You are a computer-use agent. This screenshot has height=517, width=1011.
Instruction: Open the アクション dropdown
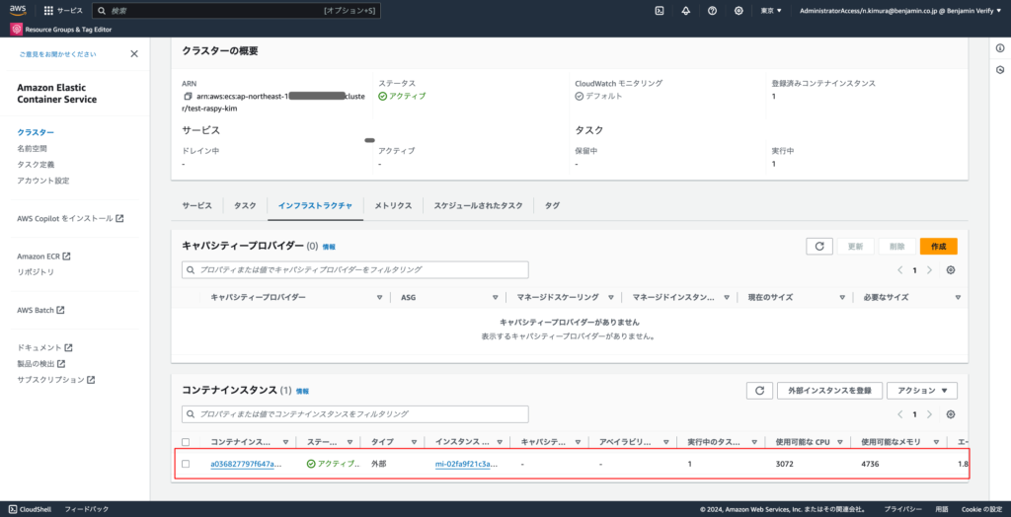922,391
